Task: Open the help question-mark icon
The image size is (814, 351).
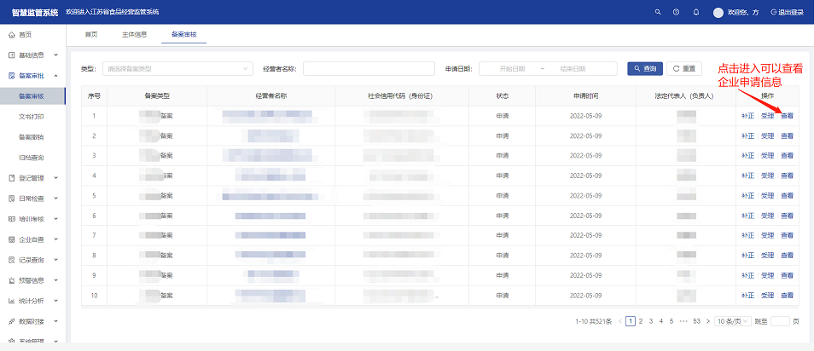Action: [x=677, y=12]
